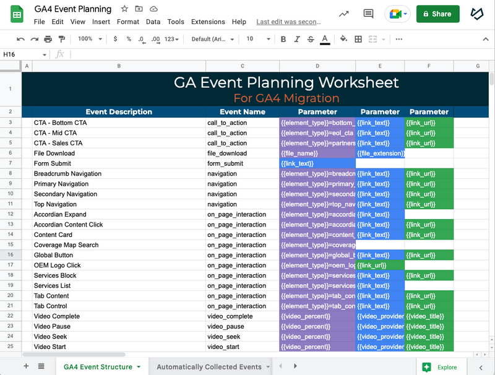Open the font size 10 dropdown
This screenshot has width=495, height=375.
pyautogui.click(x=258, y=39)
